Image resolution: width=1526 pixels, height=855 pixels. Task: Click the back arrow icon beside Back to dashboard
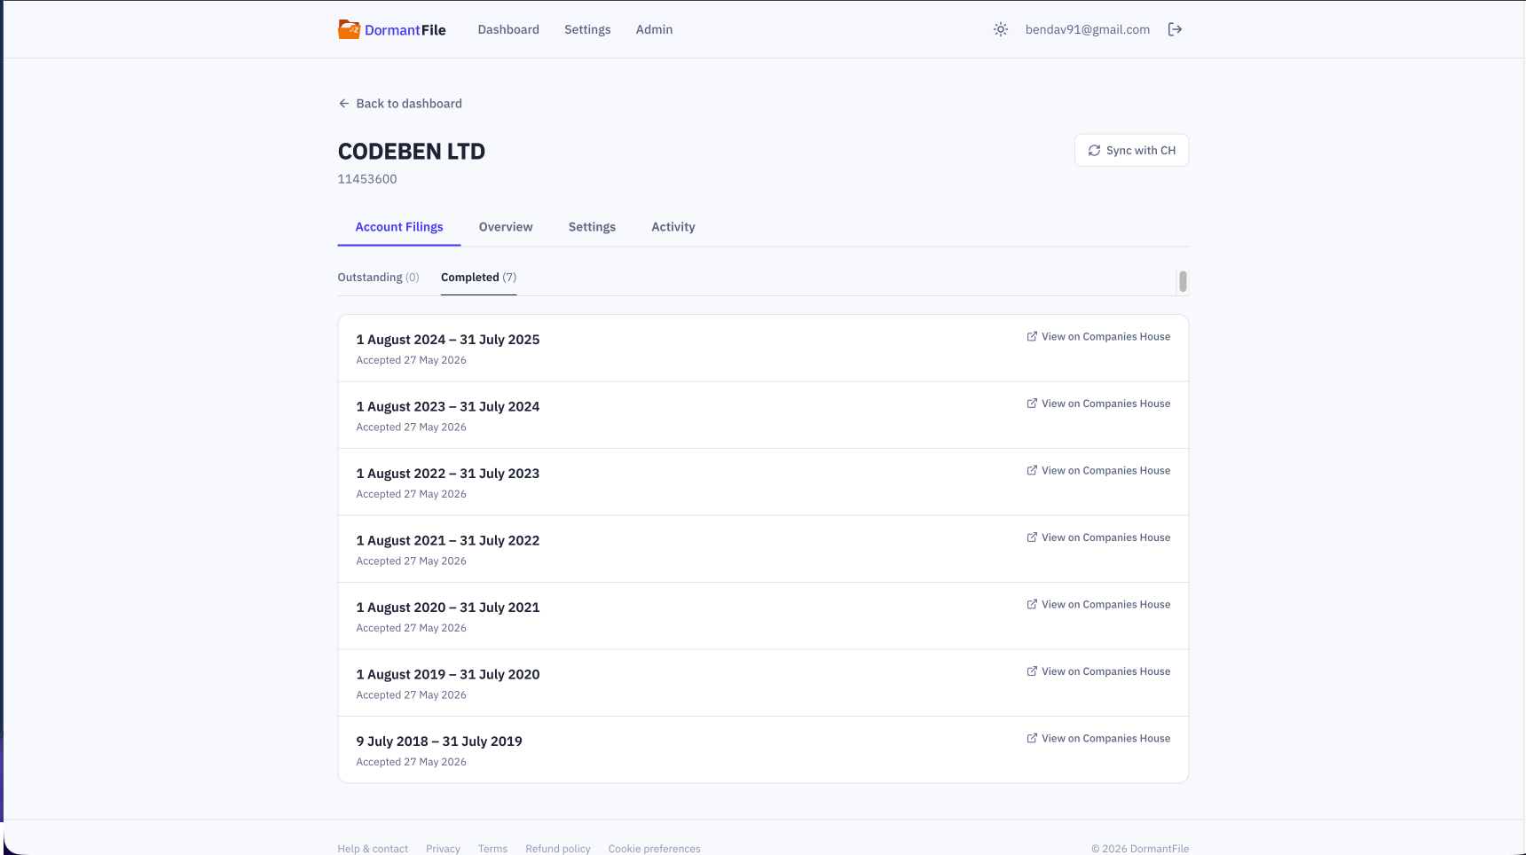[344, 104]
